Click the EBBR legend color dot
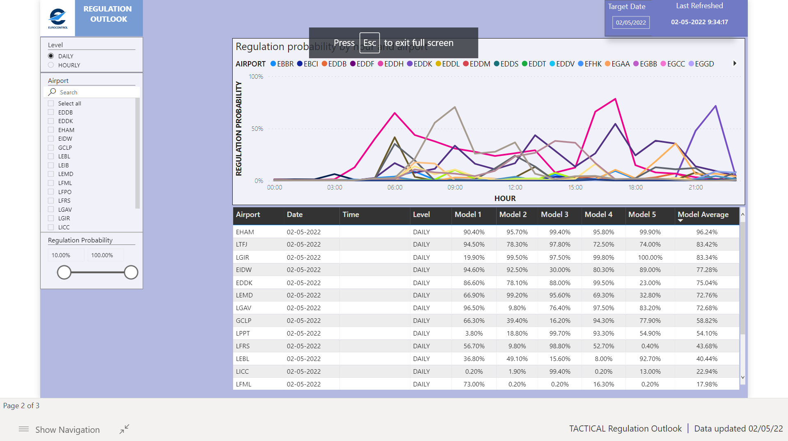The image size is (788, 441). tap(273, 64)
